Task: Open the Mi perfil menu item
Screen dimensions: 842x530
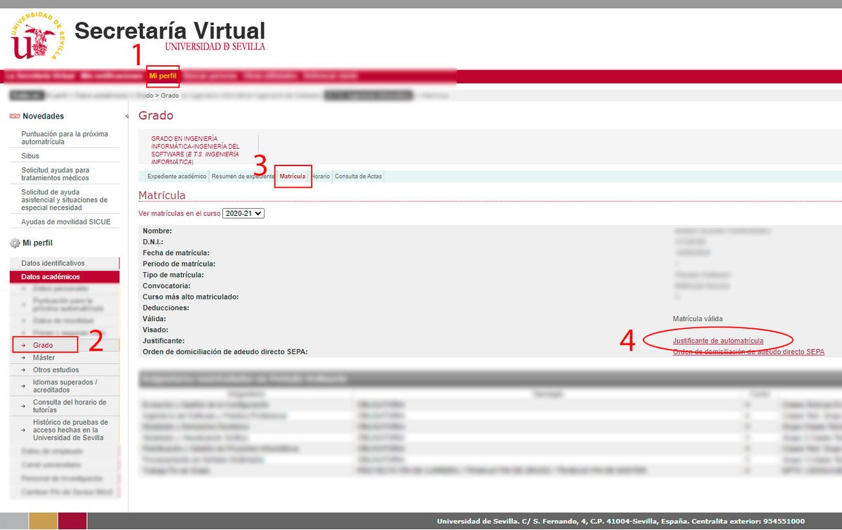Action: [x=162, y=76]
